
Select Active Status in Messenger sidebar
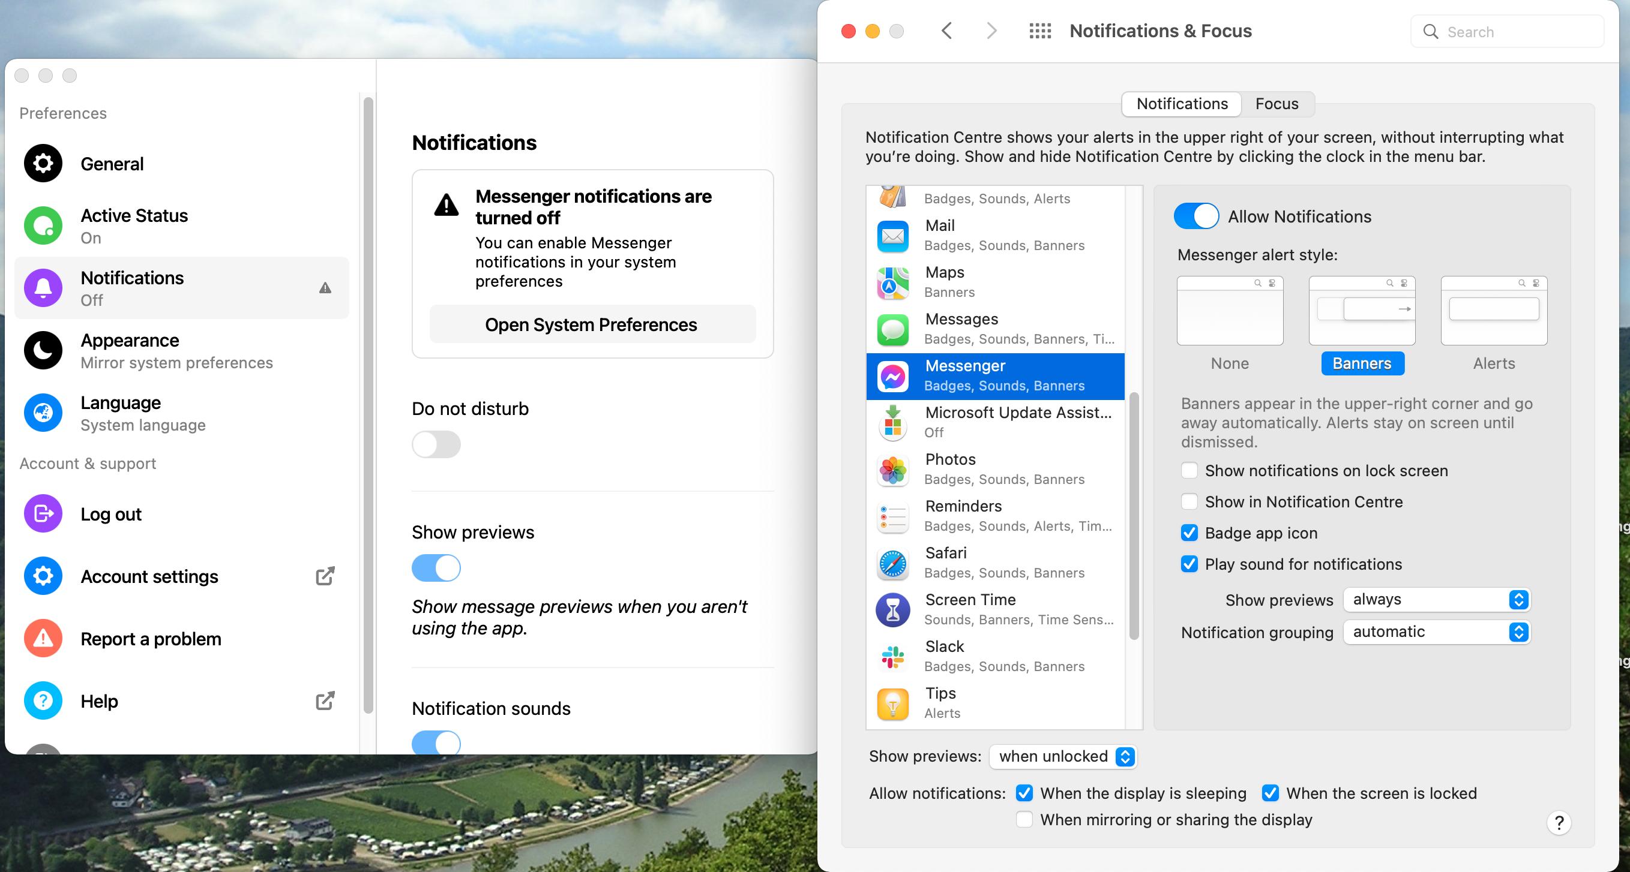(182, 225)
